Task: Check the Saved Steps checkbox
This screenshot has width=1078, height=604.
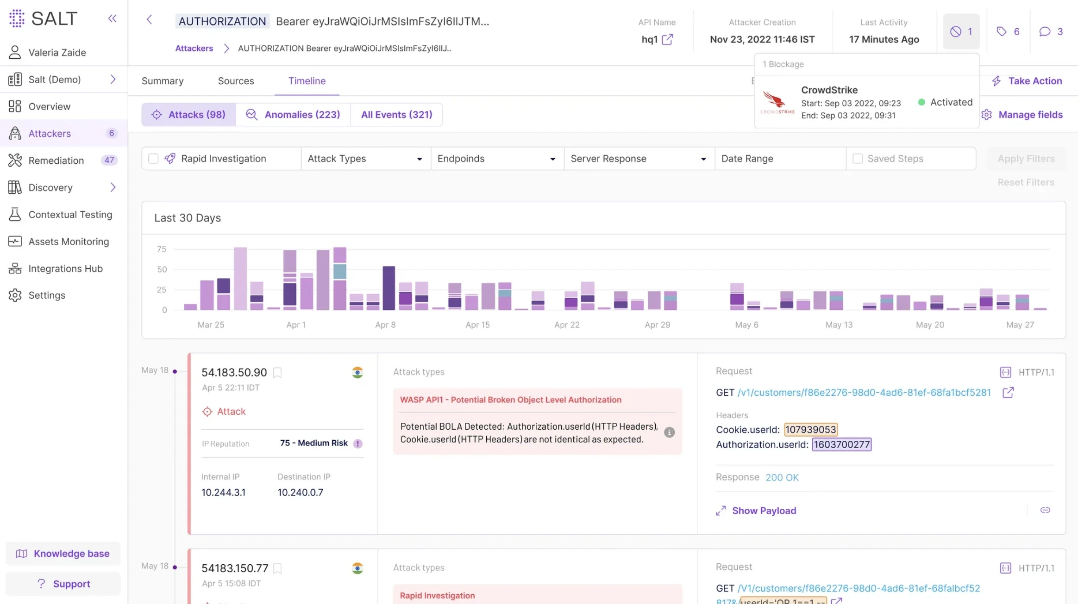Action: pyautogui.click(x=858, y=158)
